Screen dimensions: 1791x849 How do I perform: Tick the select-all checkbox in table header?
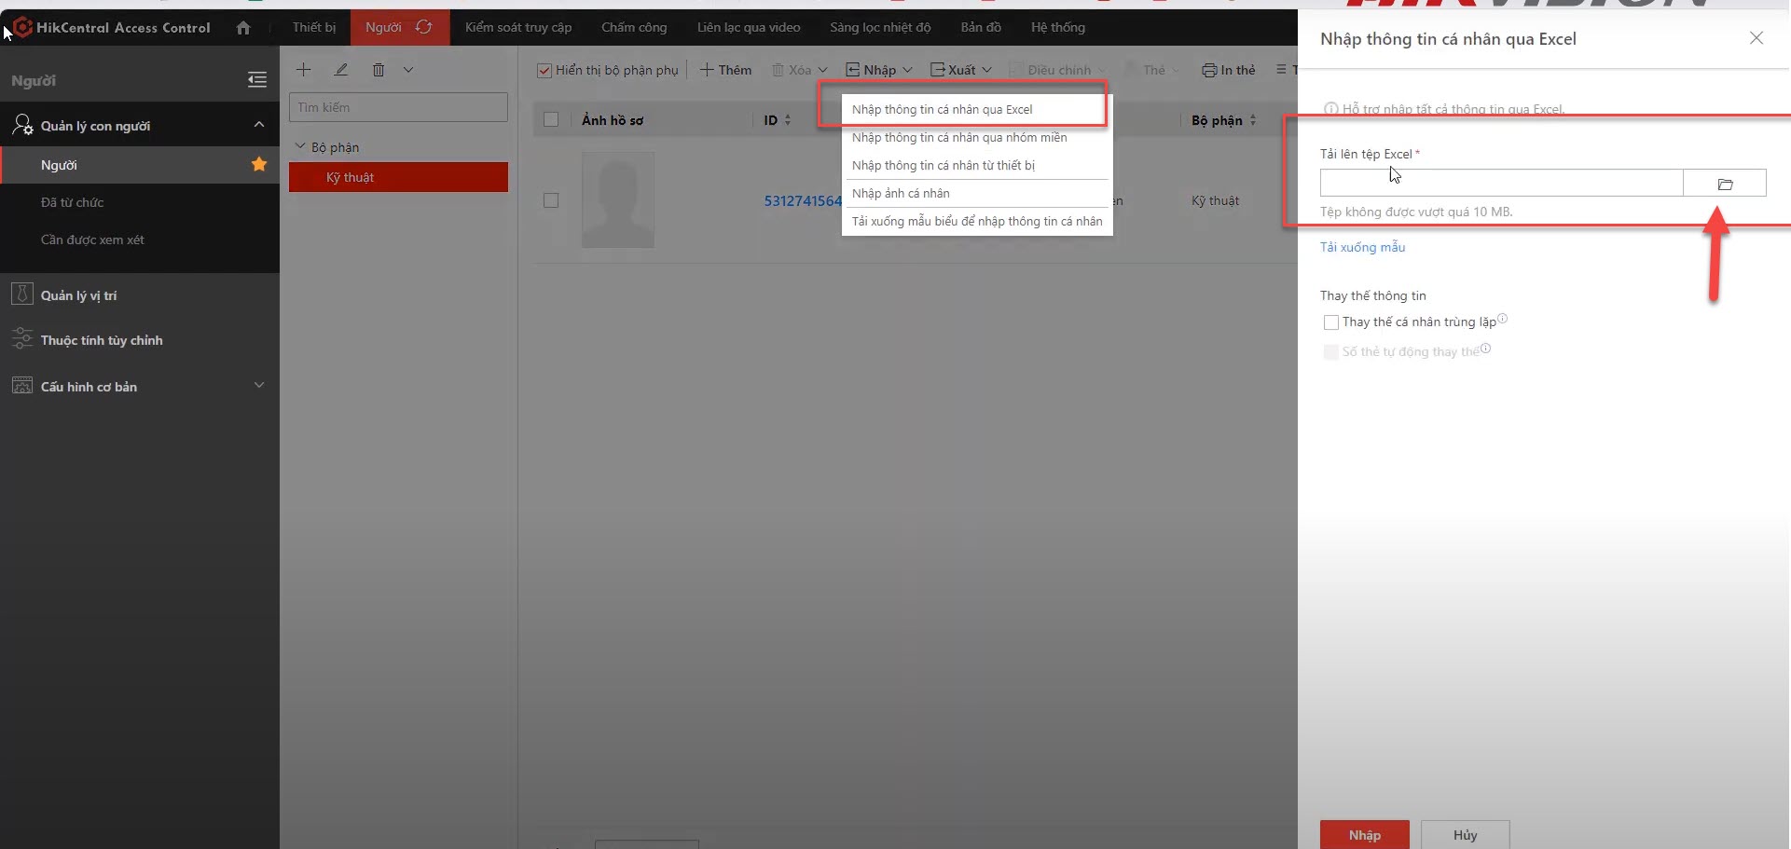tap(551, 120)
